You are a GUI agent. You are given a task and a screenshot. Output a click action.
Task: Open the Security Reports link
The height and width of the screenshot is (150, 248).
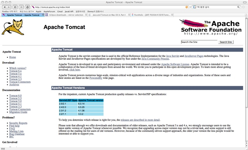[18, 123]
